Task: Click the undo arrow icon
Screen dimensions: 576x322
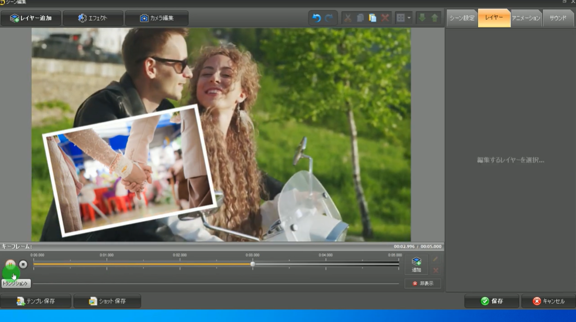Action: (317, 18)
